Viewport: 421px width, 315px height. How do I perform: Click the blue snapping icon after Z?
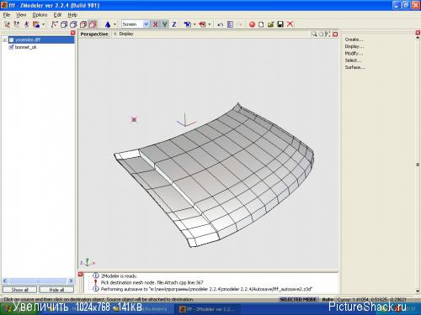[187, 24]
